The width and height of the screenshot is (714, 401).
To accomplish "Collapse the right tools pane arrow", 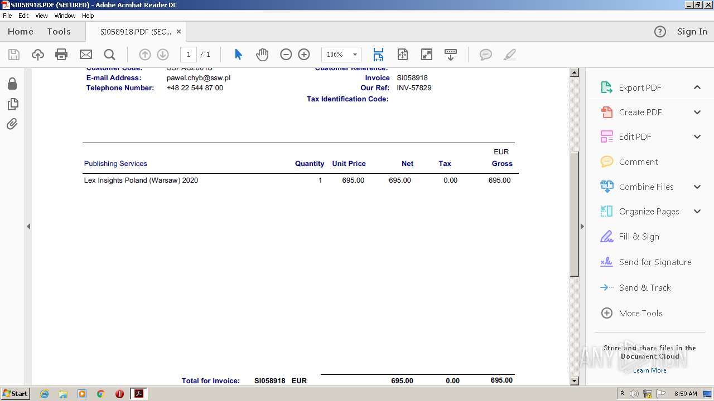I will [582, 226].
